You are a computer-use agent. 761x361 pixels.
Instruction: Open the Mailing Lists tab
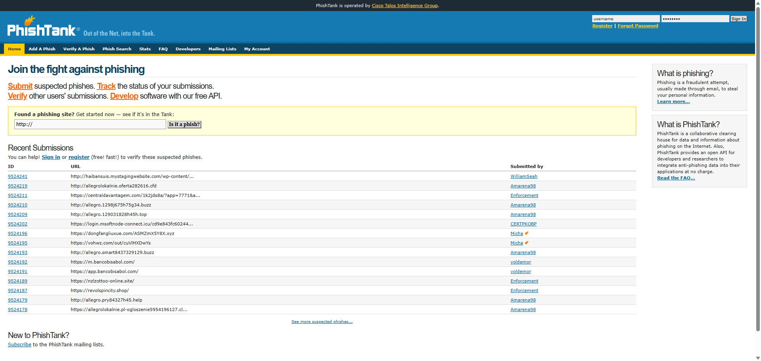coord(222,49)
